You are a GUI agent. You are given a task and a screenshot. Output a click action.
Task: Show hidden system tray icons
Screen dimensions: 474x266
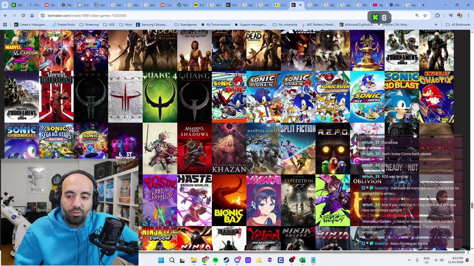409,260
